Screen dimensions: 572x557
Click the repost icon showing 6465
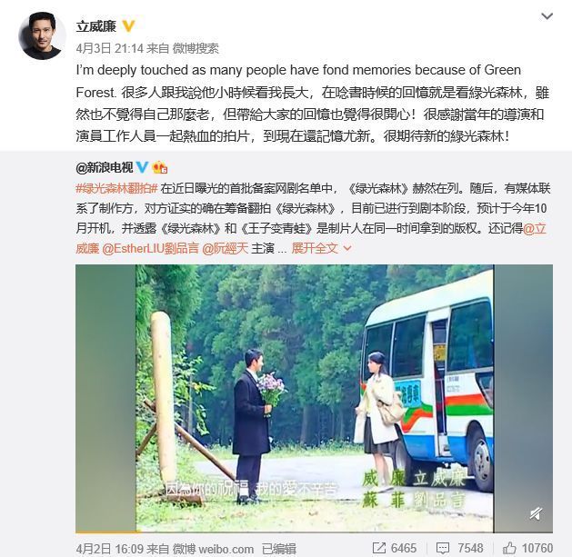pos(379,548)
